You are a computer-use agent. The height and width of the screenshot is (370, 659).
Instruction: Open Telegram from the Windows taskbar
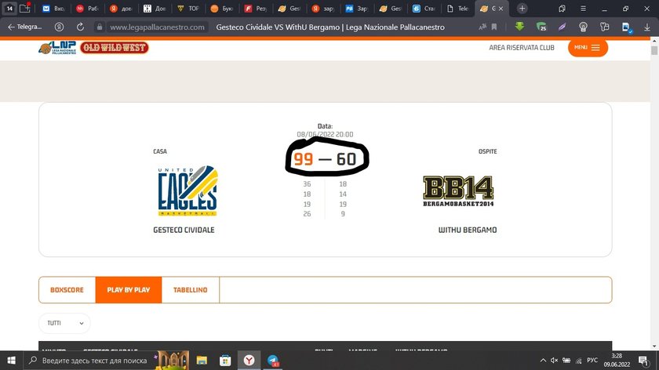pos(272,361)
